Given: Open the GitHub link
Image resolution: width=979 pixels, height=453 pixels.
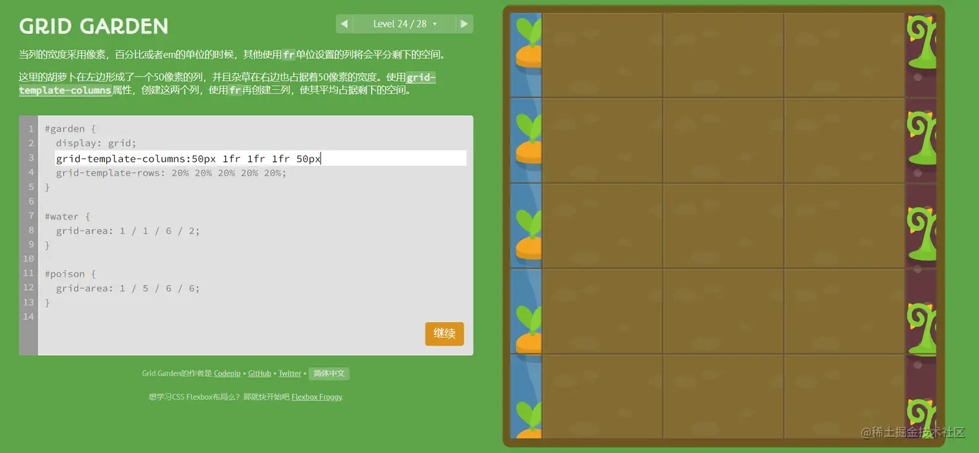Looking at the screenshot, I should tap(260, 373).
